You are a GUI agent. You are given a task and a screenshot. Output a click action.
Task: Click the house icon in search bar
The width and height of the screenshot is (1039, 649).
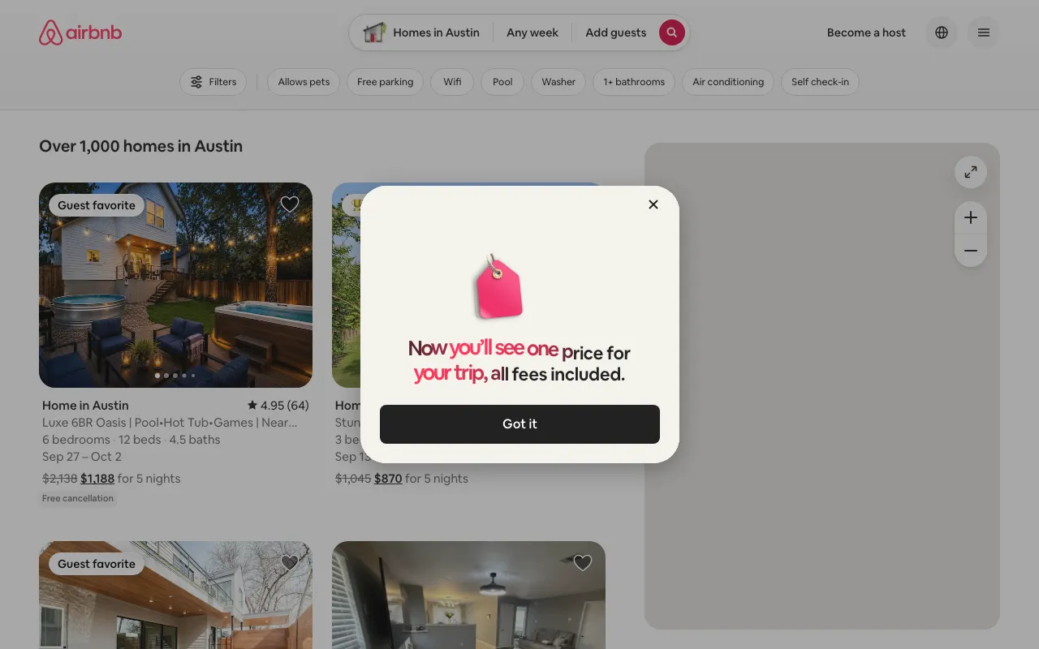tap(374, 32)
